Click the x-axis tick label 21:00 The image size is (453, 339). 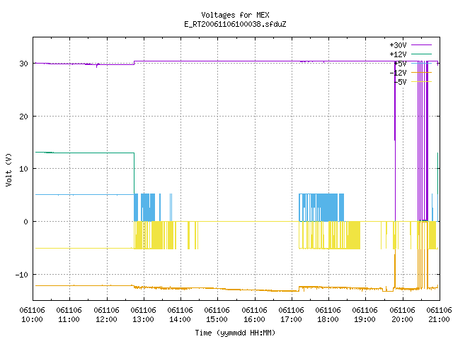pyautogui.click(x=439, y=319)
